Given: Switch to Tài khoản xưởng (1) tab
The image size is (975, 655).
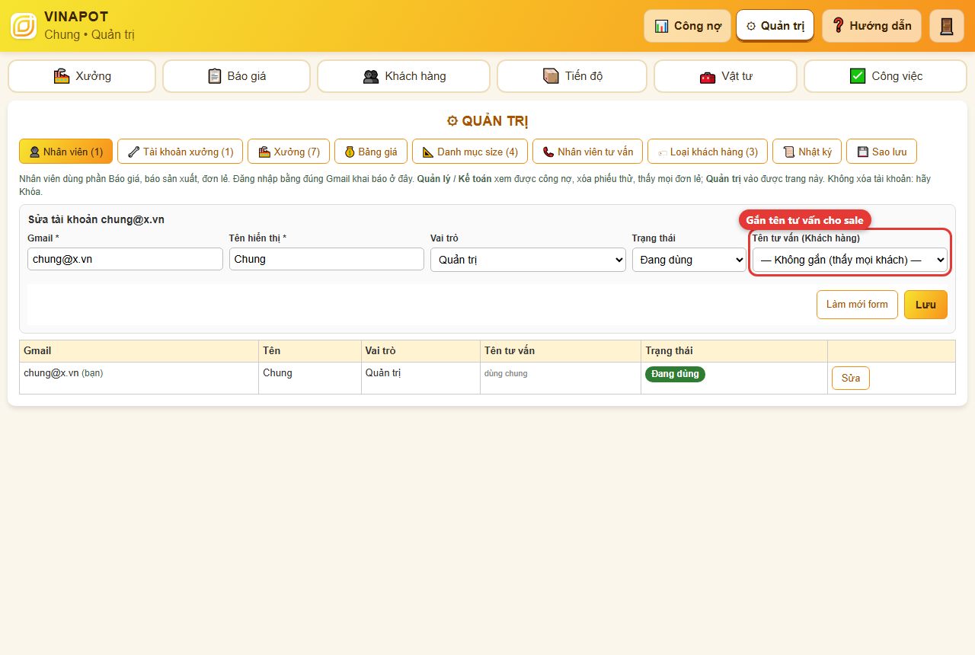Looking at the screenshot, I should tap(181, 152).
